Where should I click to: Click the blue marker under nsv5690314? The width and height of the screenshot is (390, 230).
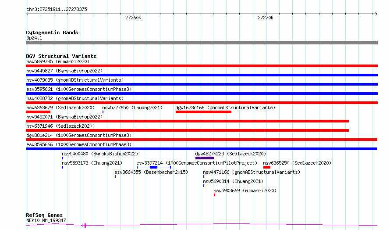[204, 186]
